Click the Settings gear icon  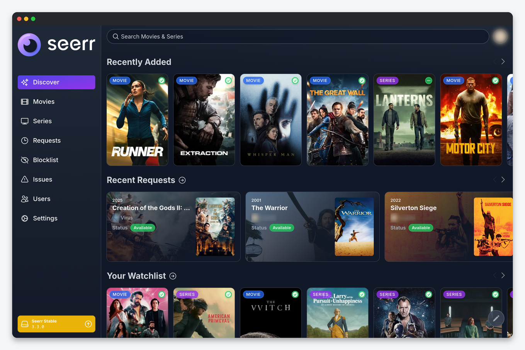(x=25, y=218)
